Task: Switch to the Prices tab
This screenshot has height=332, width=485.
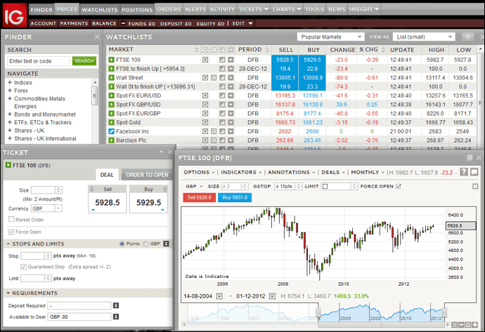Action: pos(67,9)
